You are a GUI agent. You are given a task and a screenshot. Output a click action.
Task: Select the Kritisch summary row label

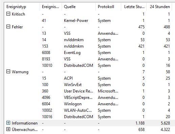pyautogui.click(x=18, y=14)
